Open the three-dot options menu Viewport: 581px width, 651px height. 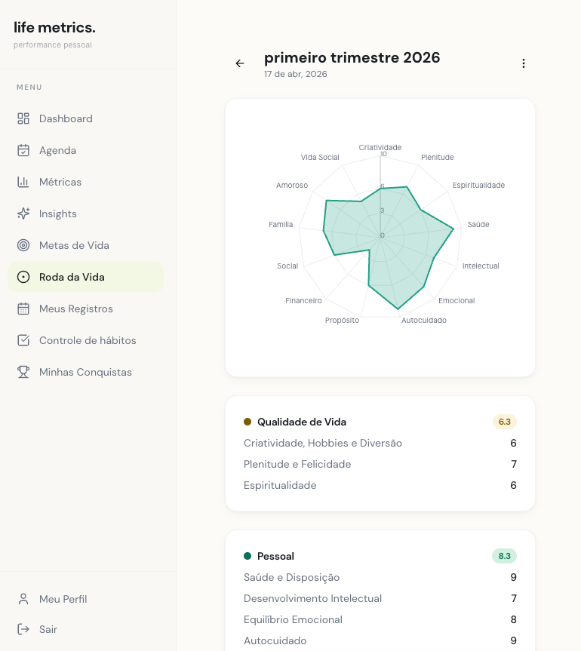tap(524, 63)
